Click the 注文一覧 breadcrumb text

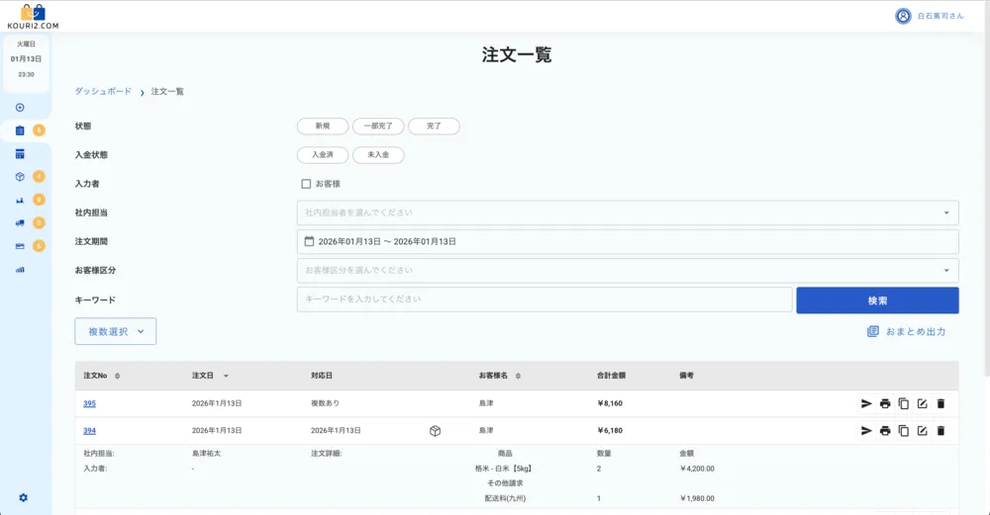click(167, 91)
